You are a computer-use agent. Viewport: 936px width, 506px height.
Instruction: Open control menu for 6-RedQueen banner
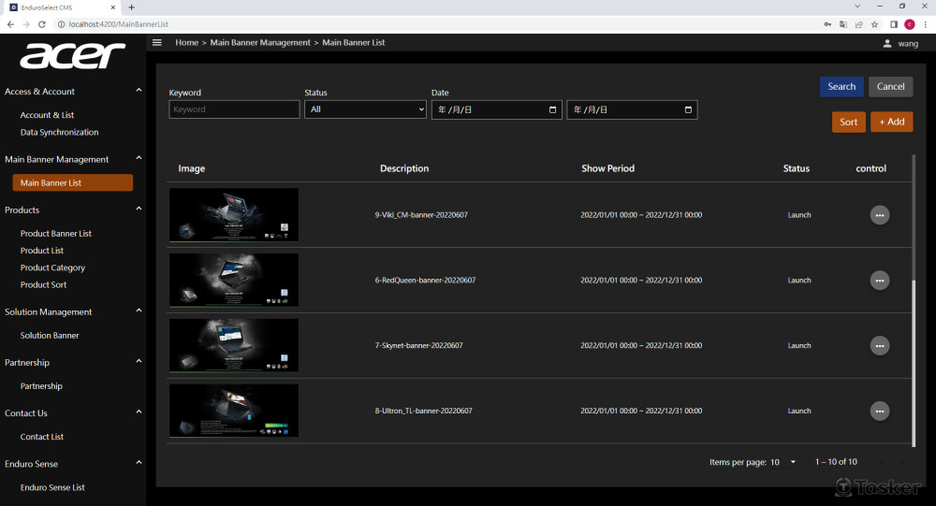[x=879, y=281]
